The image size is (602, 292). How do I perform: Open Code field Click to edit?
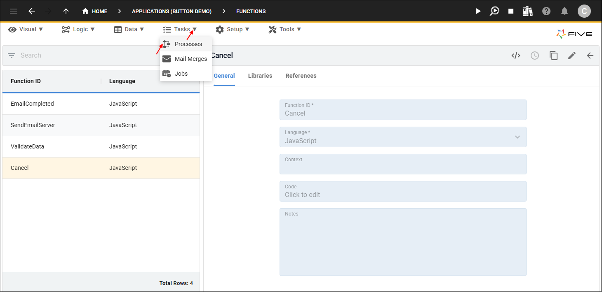(x=403, y=191)
